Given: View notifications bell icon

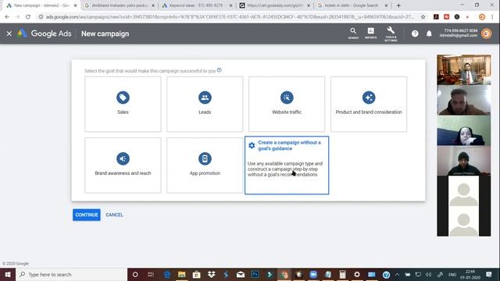Looking at the screenshot, I should click(x=429, y=34).
